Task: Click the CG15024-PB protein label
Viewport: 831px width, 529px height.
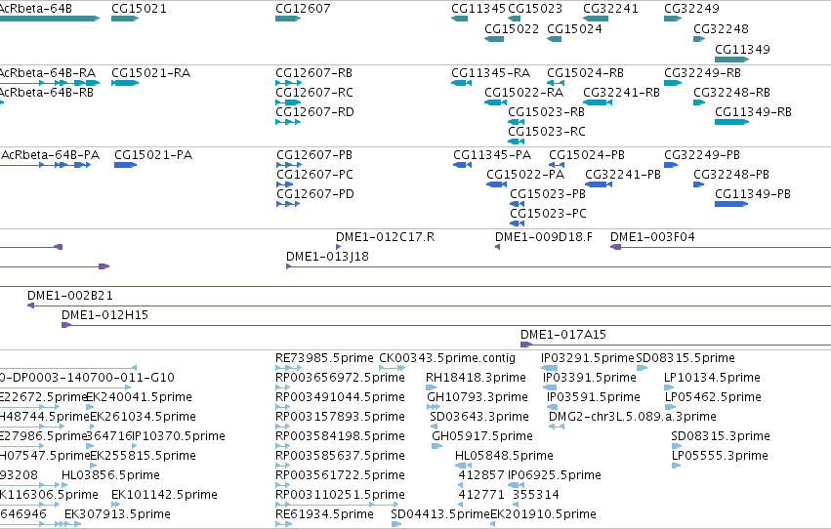Action: [587, 154]
